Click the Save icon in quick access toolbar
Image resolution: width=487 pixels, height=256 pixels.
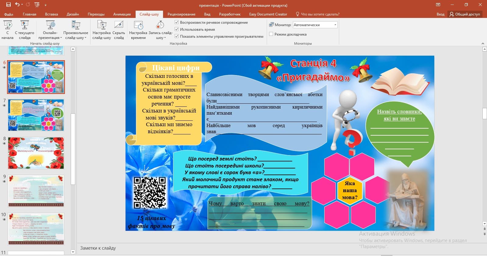[x=9, y=5]
